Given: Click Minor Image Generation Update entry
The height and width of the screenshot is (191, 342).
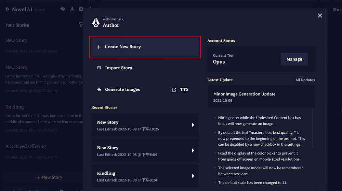Looking at the screenshot, I should [x=261, y=97].
